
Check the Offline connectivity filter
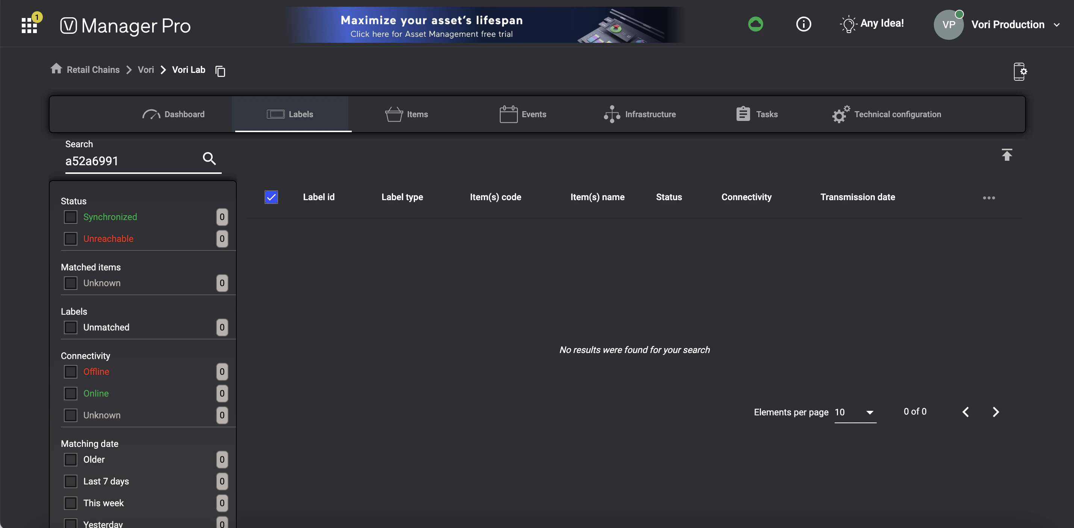click(71, 371)
